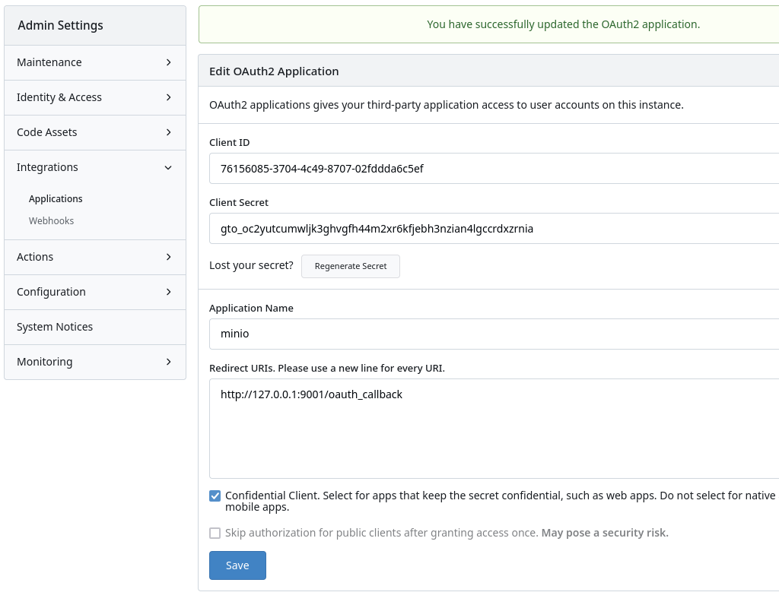This screenshot has width=779, height=608.
Task: Save the OAuth2 application changes
Action: pyautogui.click(x=237, y=565)
